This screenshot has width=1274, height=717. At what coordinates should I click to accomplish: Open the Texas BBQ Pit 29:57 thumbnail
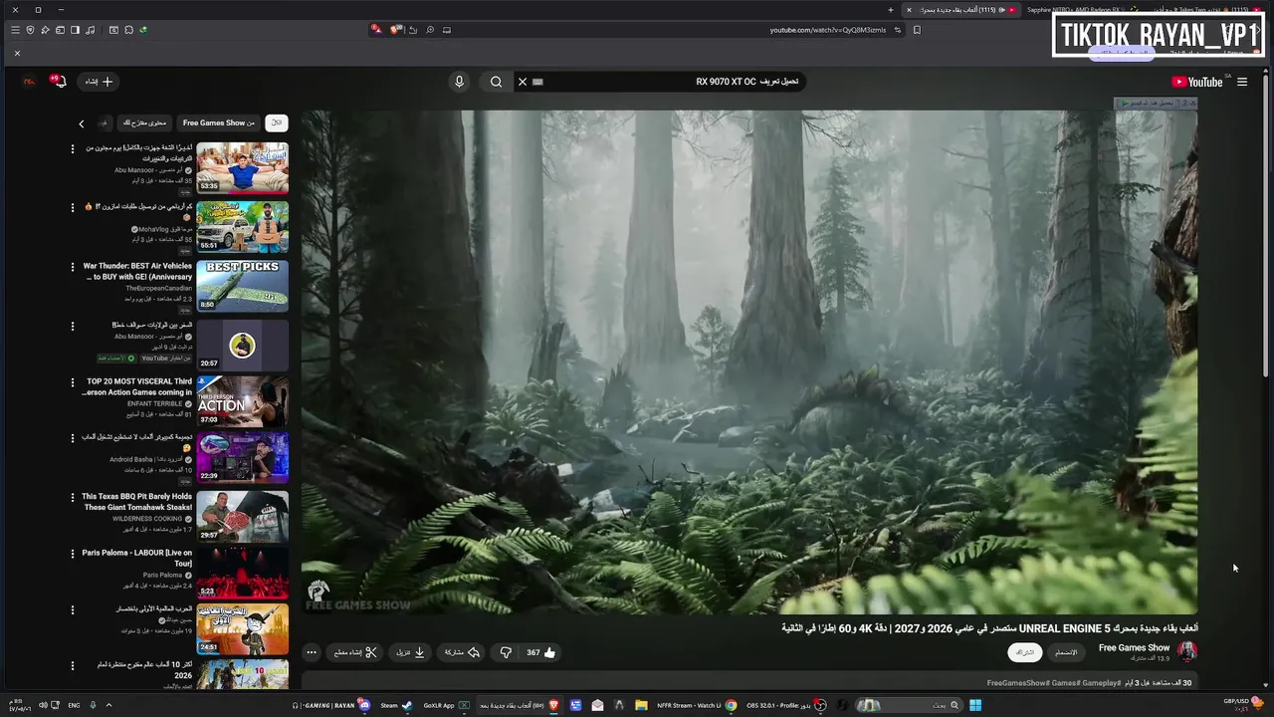[242, 515]
